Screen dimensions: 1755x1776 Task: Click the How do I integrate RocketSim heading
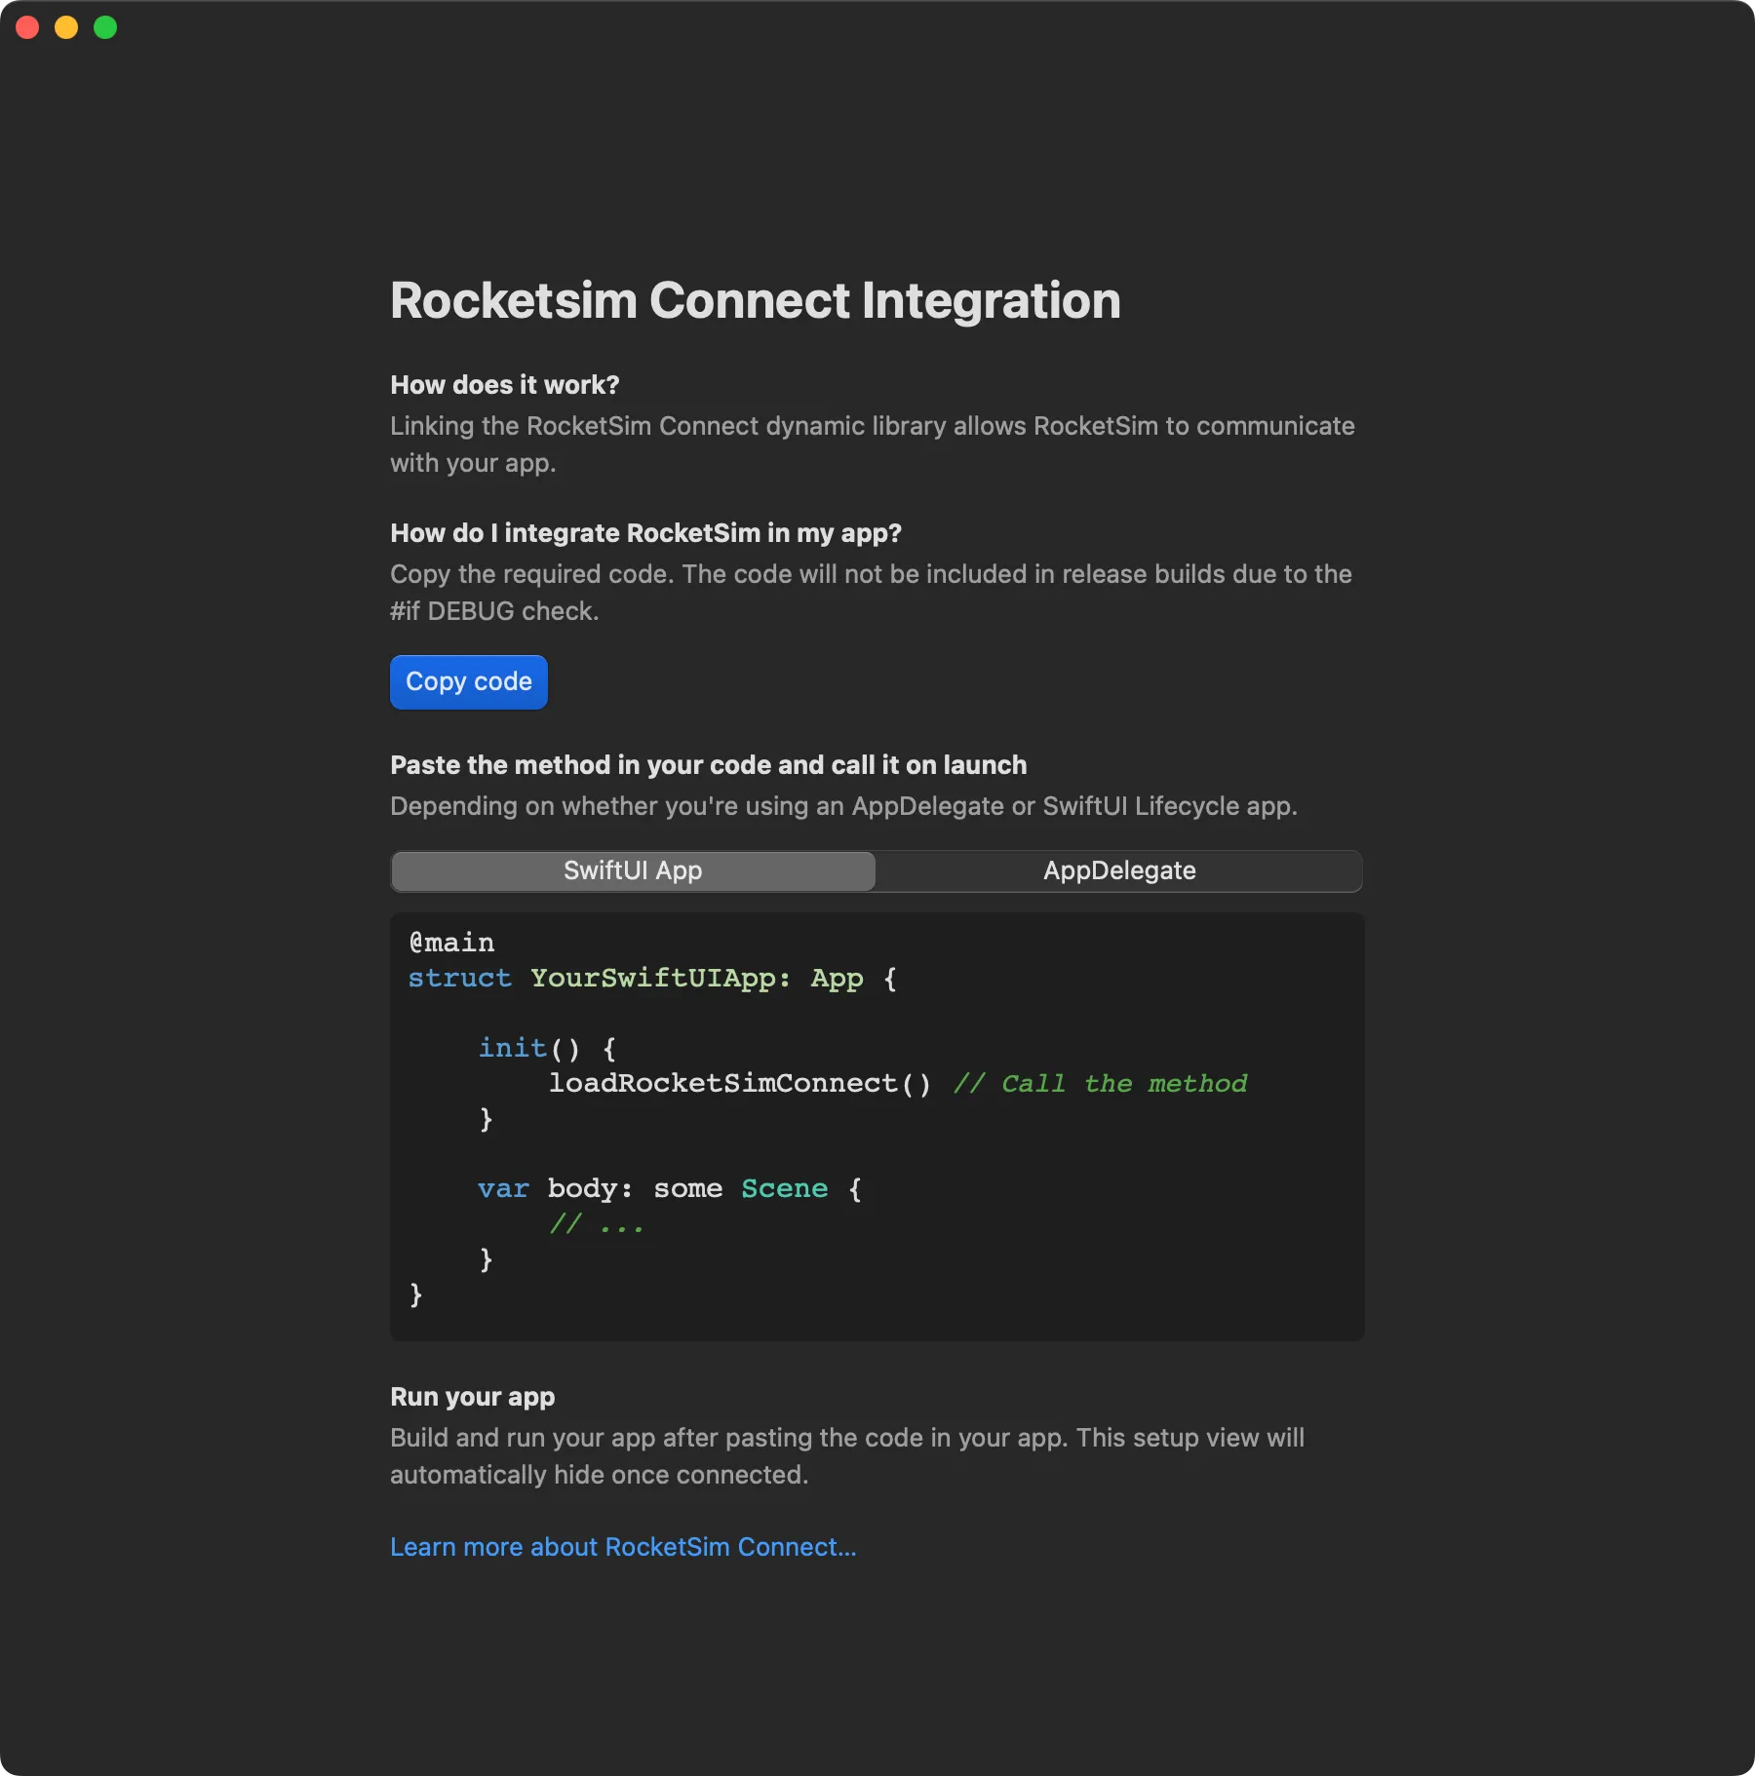(x=645, y=532)
